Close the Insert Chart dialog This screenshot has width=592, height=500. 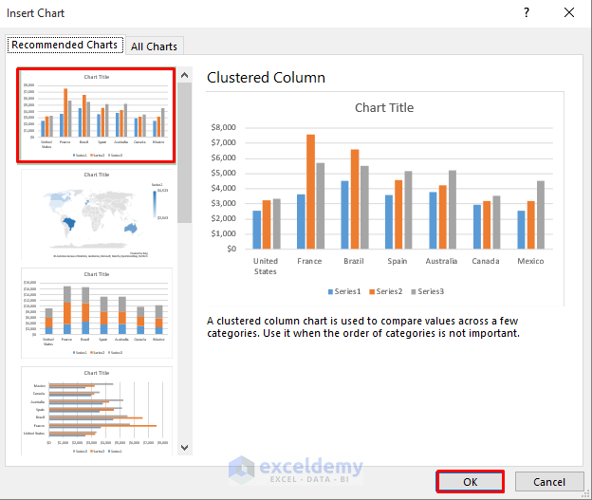(569, 13)
